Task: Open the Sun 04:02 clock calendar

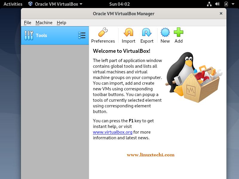Action: point(119,4)
